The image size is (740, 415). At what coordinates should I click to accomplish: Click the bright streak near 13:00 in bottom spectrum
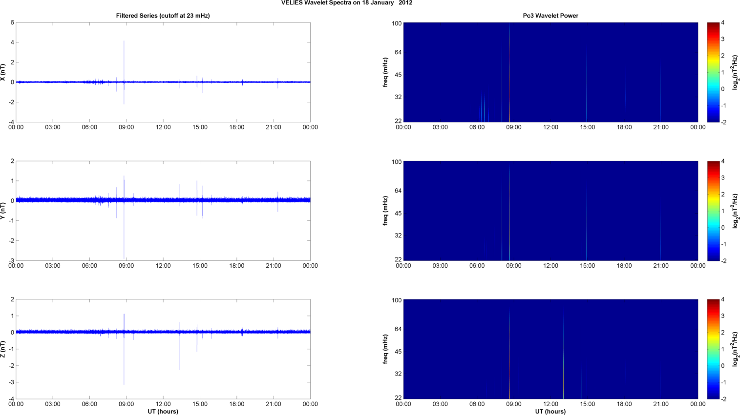(563, 355)
